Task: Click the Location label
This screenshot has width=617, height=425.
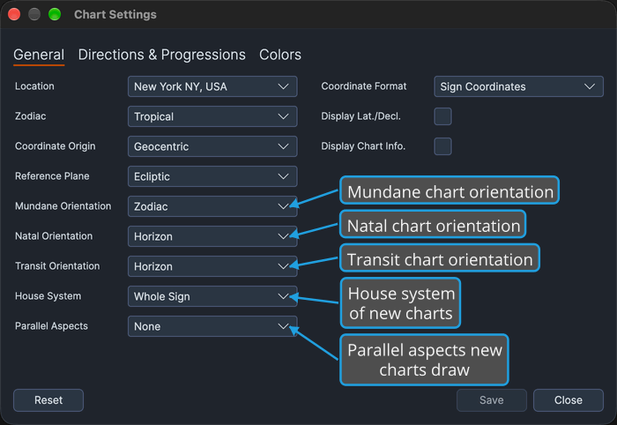Action: pos(34,86)
